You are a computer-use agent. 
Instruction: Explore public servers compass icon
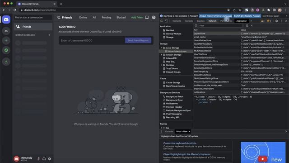tap(6, 50)
